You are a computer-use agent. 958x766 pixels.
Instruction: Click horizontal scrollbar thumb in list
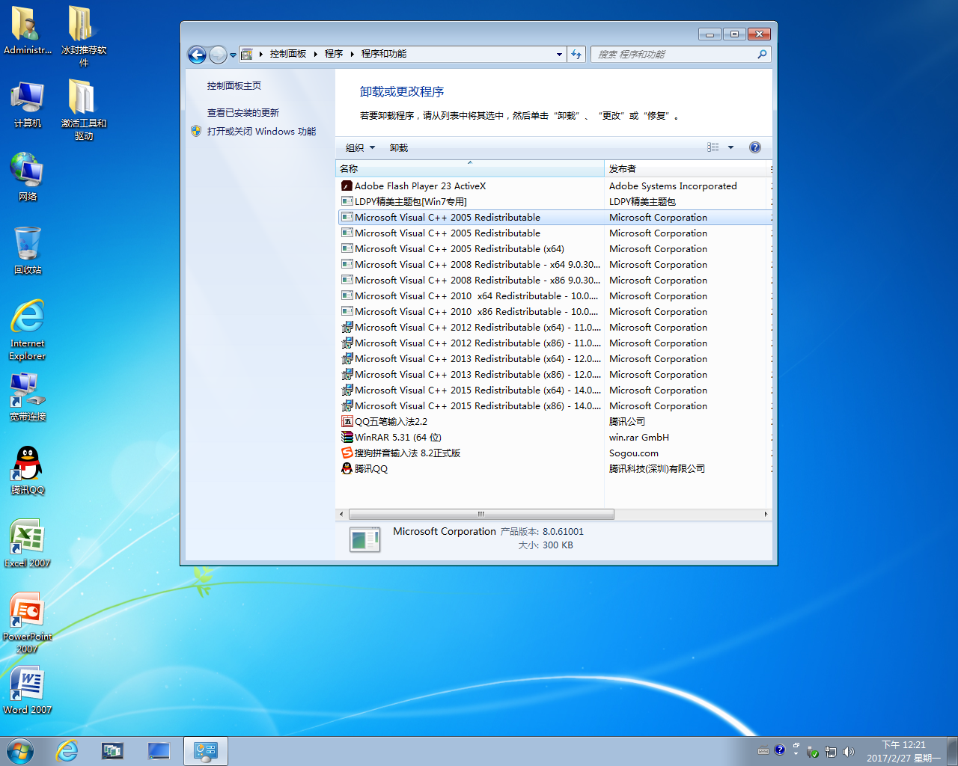click(481, 515)
